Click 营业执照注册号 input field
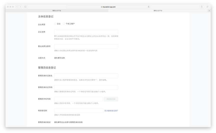 coord(86,46)
